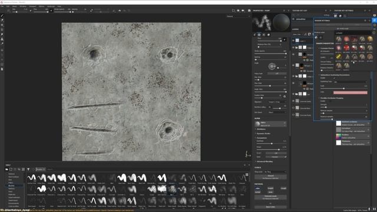Open the Viewport menu
Image resolution: width=377 pixels, height=212 pixels.
click(32, 6)
